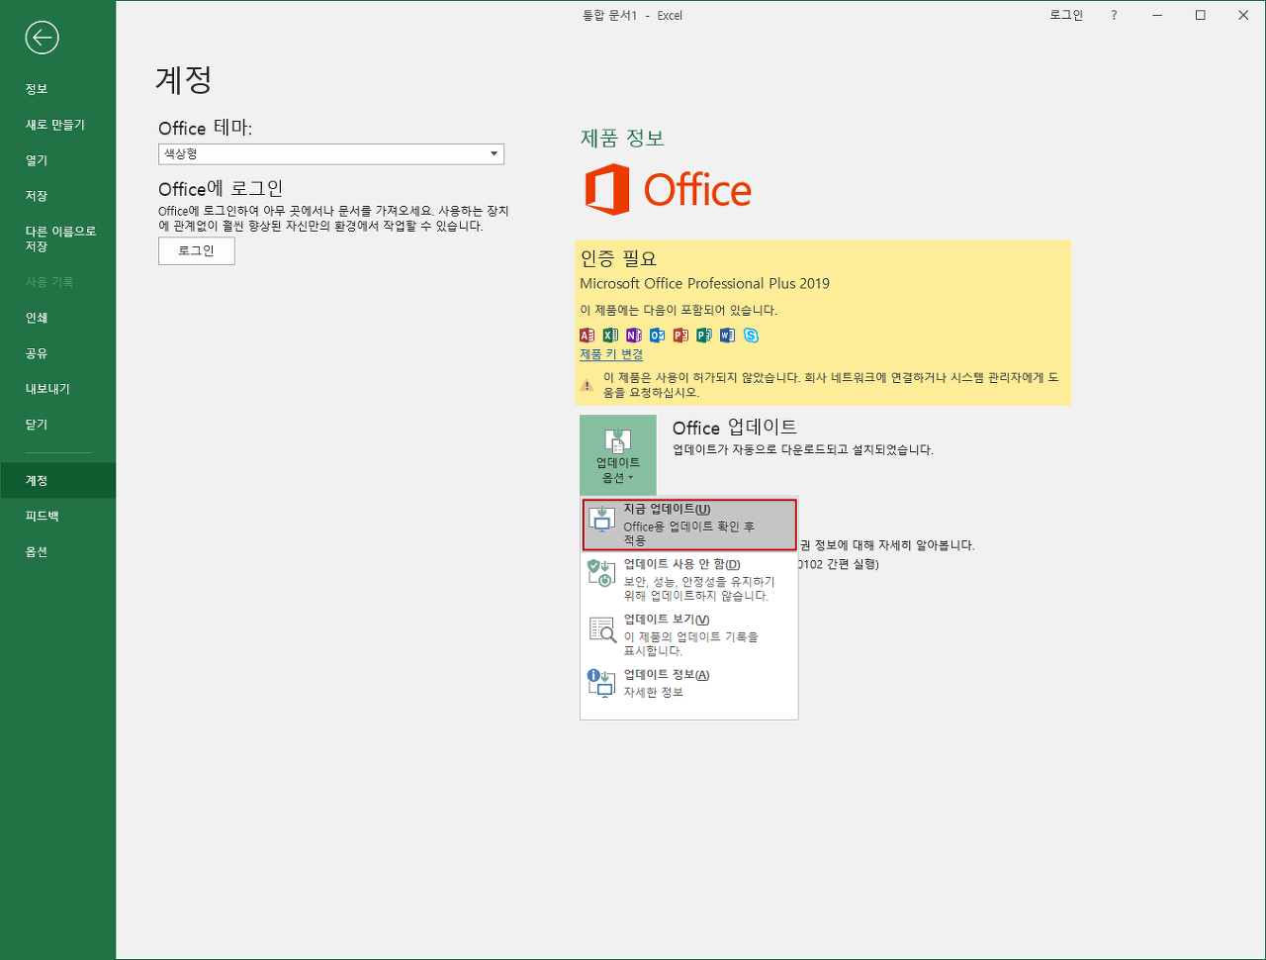Image resolution: width=1266 pixels, height=960 pixels.
Task: Select 업데이트 사용 안 함 menu entry
Action: [x=689, y=580]
